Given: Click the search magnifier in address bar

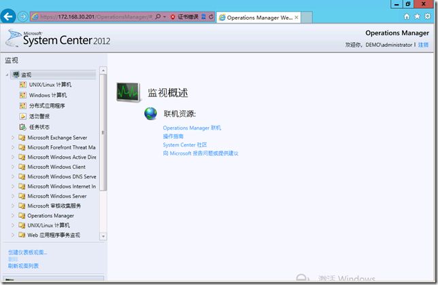Looking at the screenshot, I should click(x=158, y=17).
